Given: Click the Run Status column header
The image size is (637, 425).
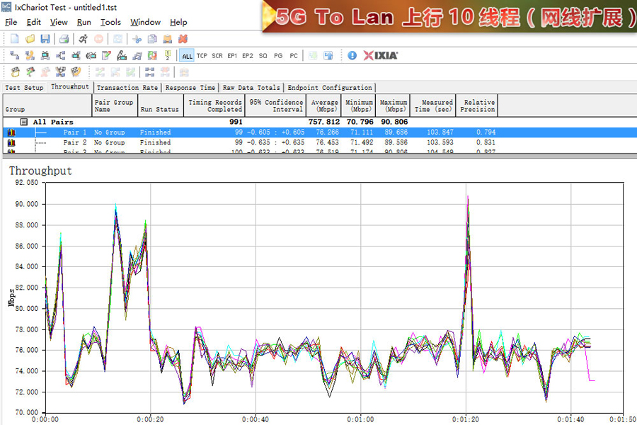Looking at the screenshot, I should 159,109.
